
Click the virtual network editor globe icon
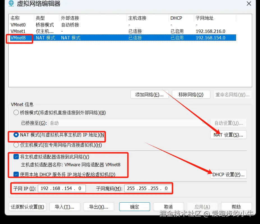[x=11, y=3]
